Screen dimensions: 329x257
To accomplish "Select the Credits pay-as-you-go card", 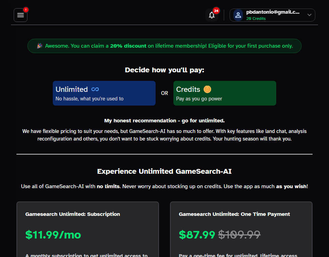I will pyautogui.click(x=225, y=93).
